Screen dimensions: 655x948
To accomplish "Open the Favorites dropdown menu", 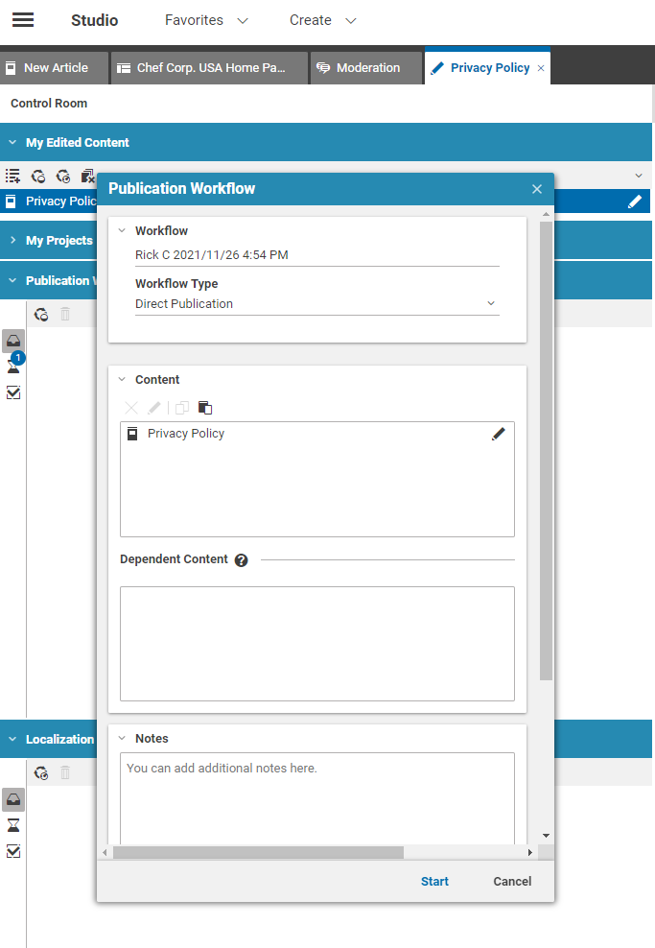I will point(206,20).
